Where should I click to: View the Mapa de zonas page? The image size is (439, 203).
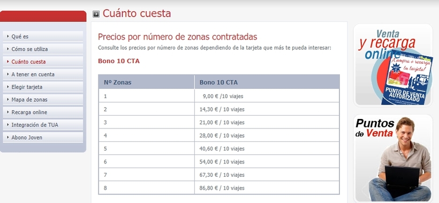[43, 100]
